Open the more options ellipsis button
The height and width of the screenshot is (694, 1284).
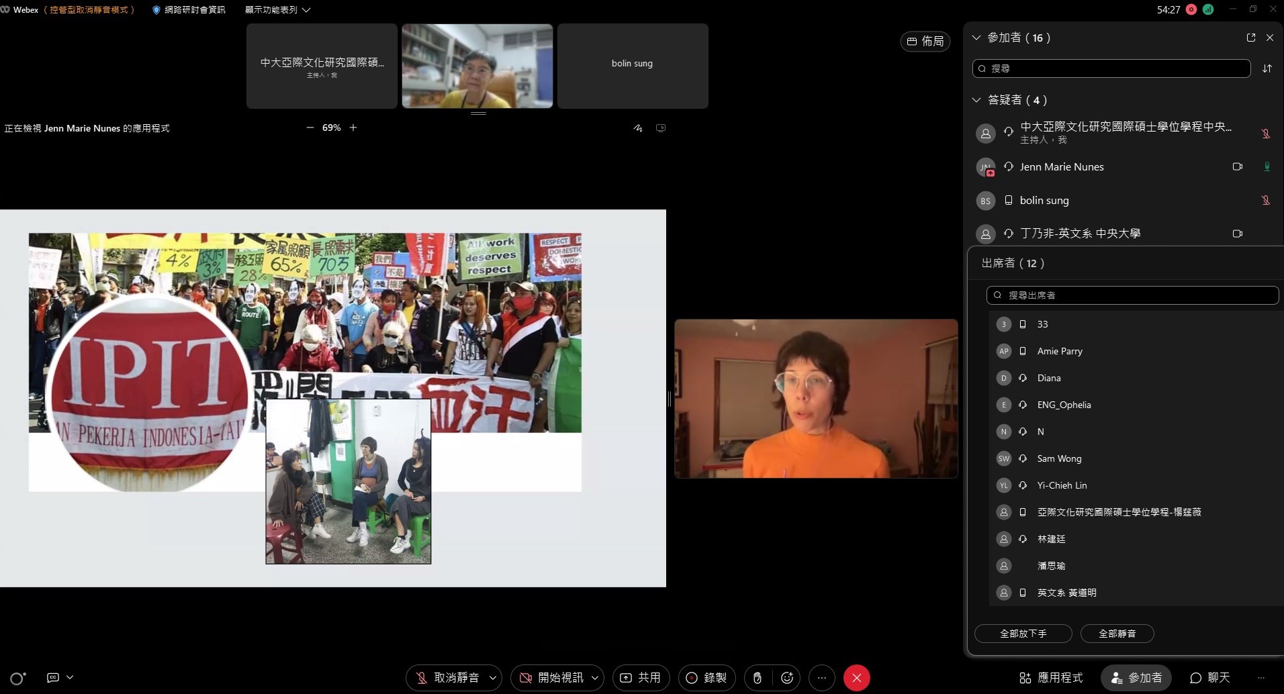pyautogui.click(x=822, y=678)
